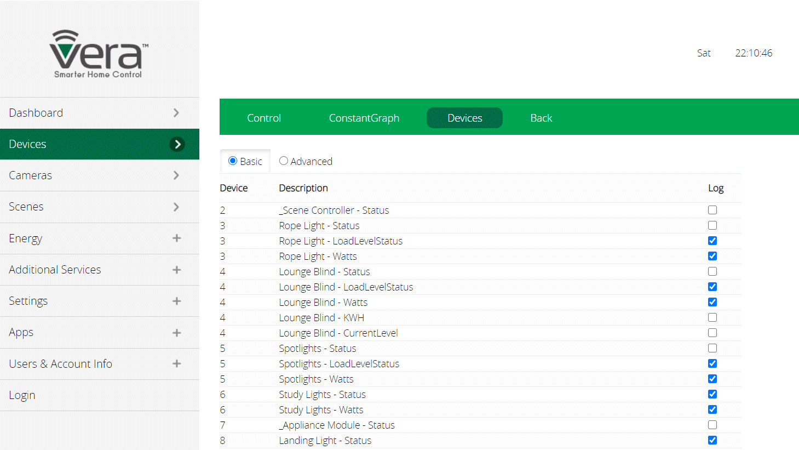This screenshot has width=799, height=450.
Task: Click the Back button in green bar
Action: tap(541, 118)
